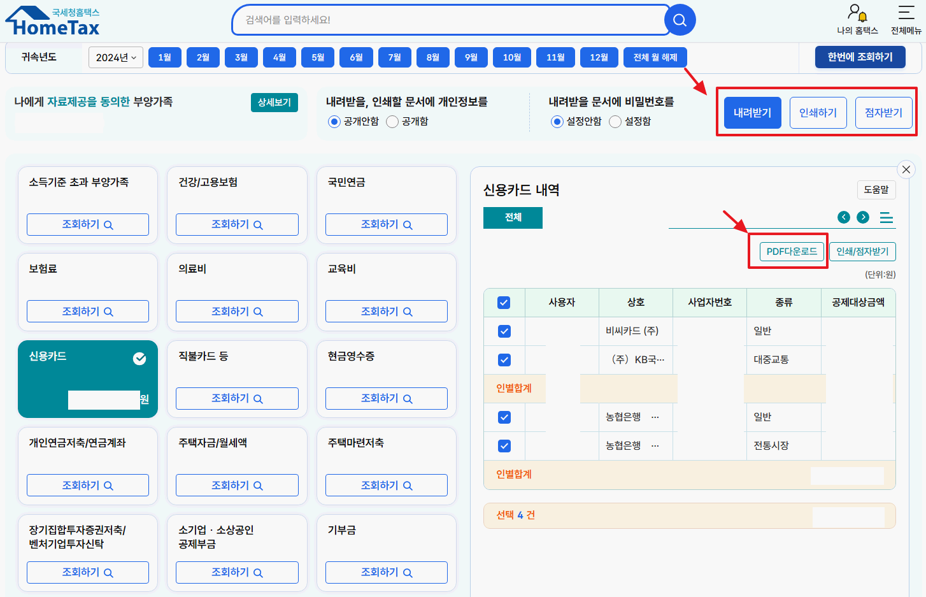Open 나의 홈택스 profile icon
Screen dimensions: 926x597
(855, 11)
